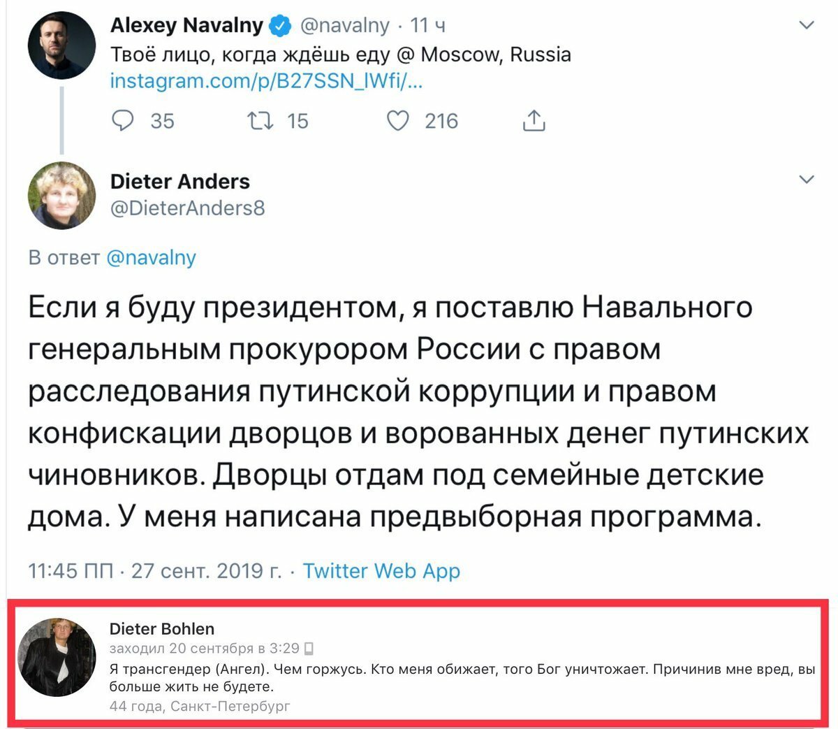Click the 11 ч time since posting
The image size is (838, 729).
428,26
